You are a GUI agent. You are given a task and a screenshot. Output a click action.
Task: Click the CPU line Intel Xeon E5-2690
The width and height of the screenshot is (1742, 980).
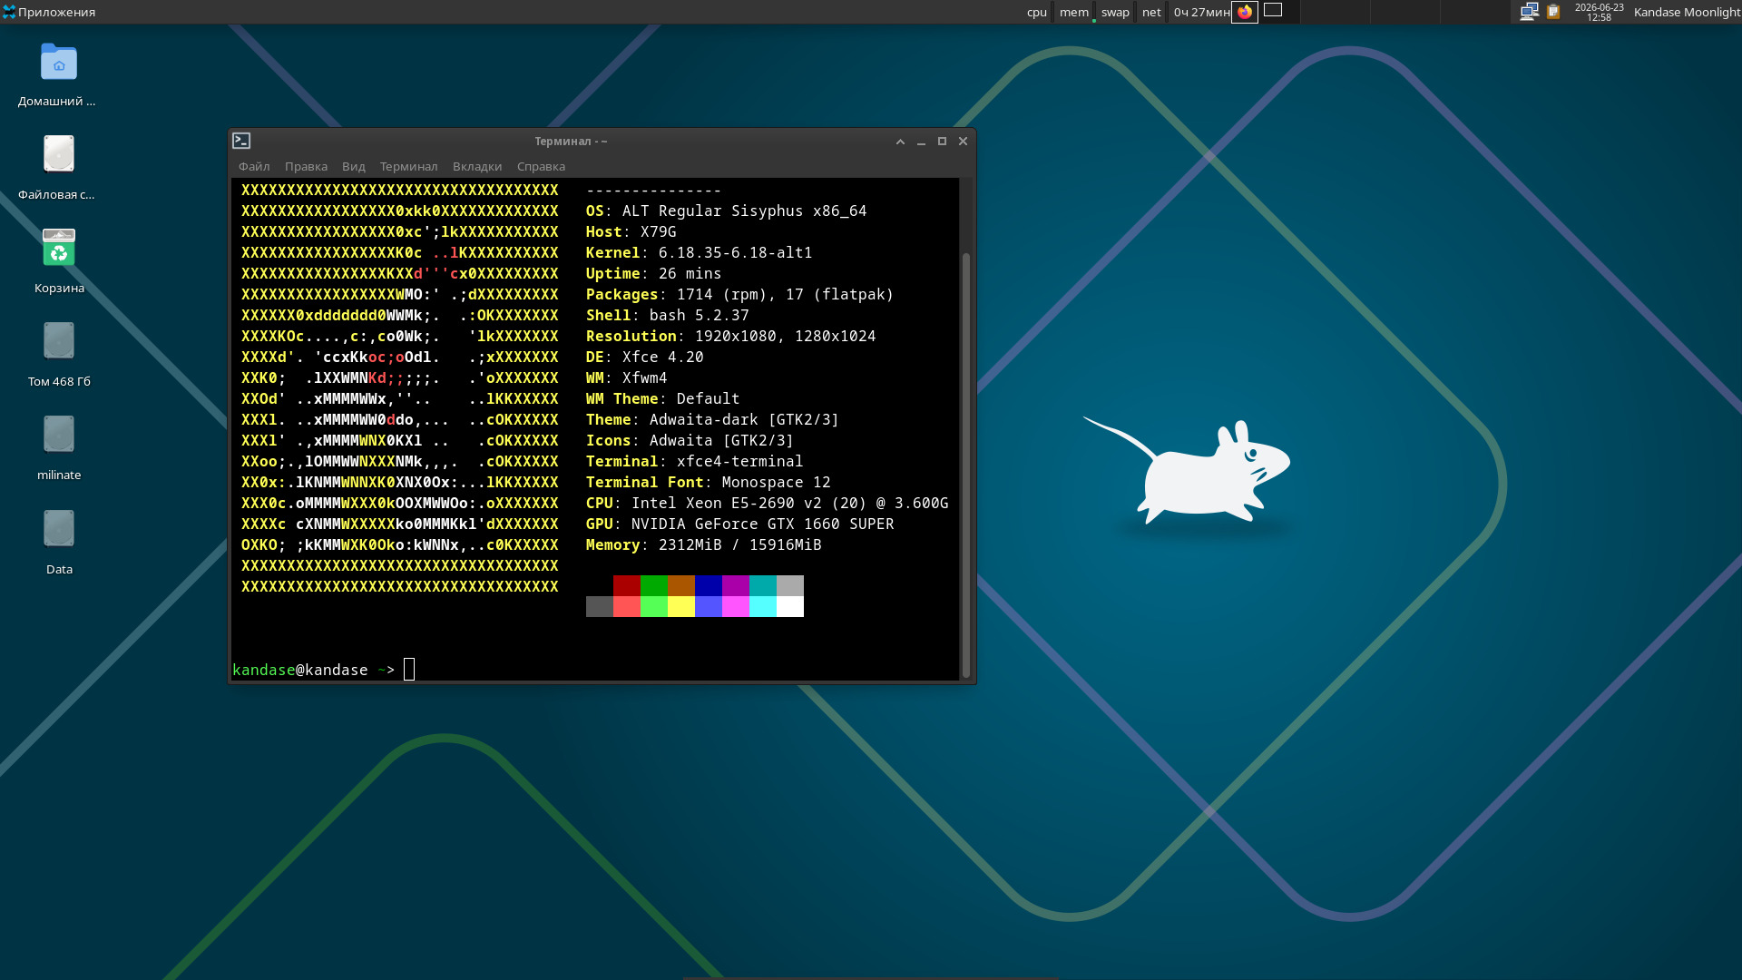(x=767, y=503)
